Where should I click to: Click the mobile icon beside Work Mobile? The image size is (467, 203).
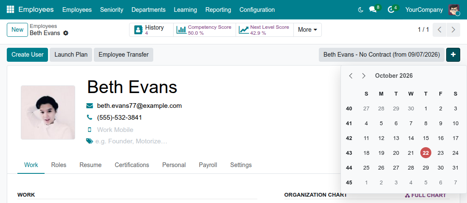(89, 130)
